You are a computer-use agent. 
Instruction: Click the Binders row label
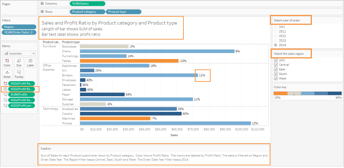67,75
